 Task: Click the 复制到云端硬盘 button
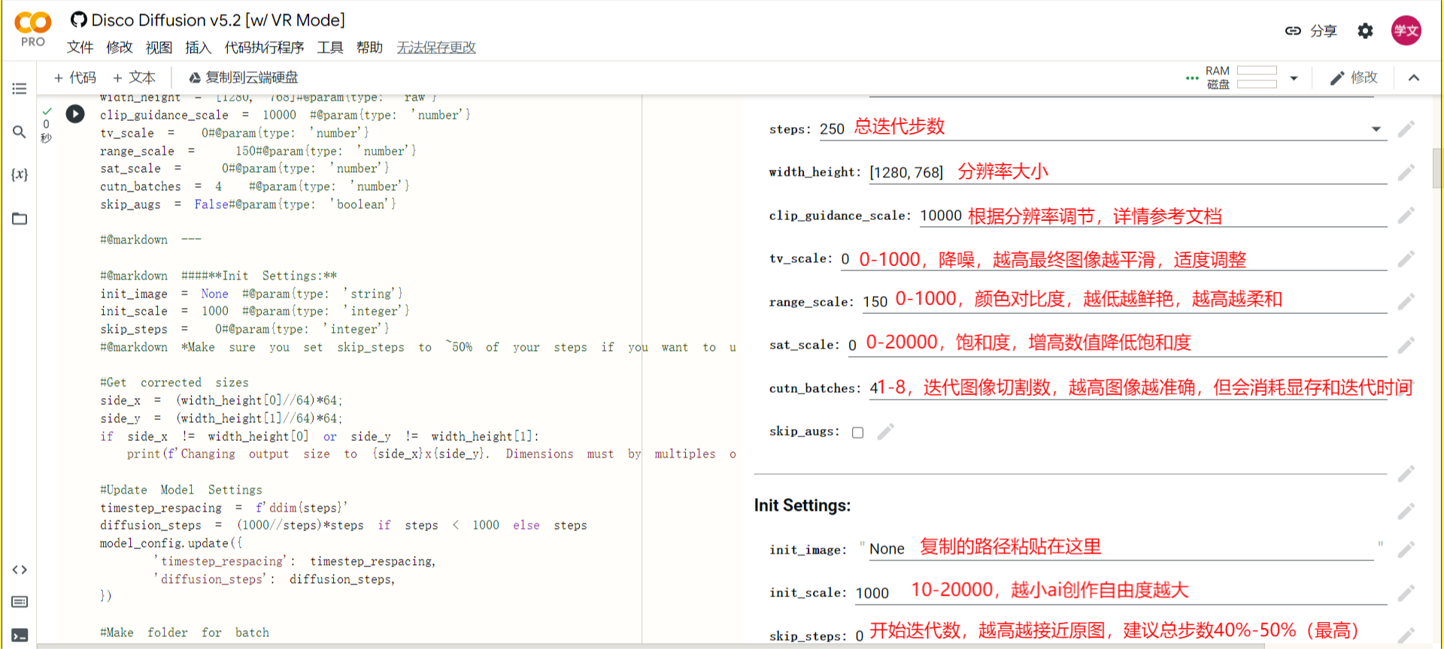(243, 78)
